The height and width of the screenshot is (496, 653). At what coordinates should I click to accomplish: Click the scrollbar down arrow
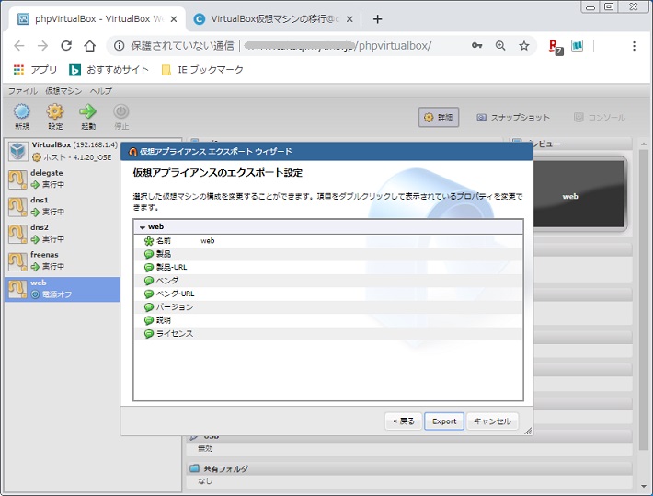[x=644, y=486]
